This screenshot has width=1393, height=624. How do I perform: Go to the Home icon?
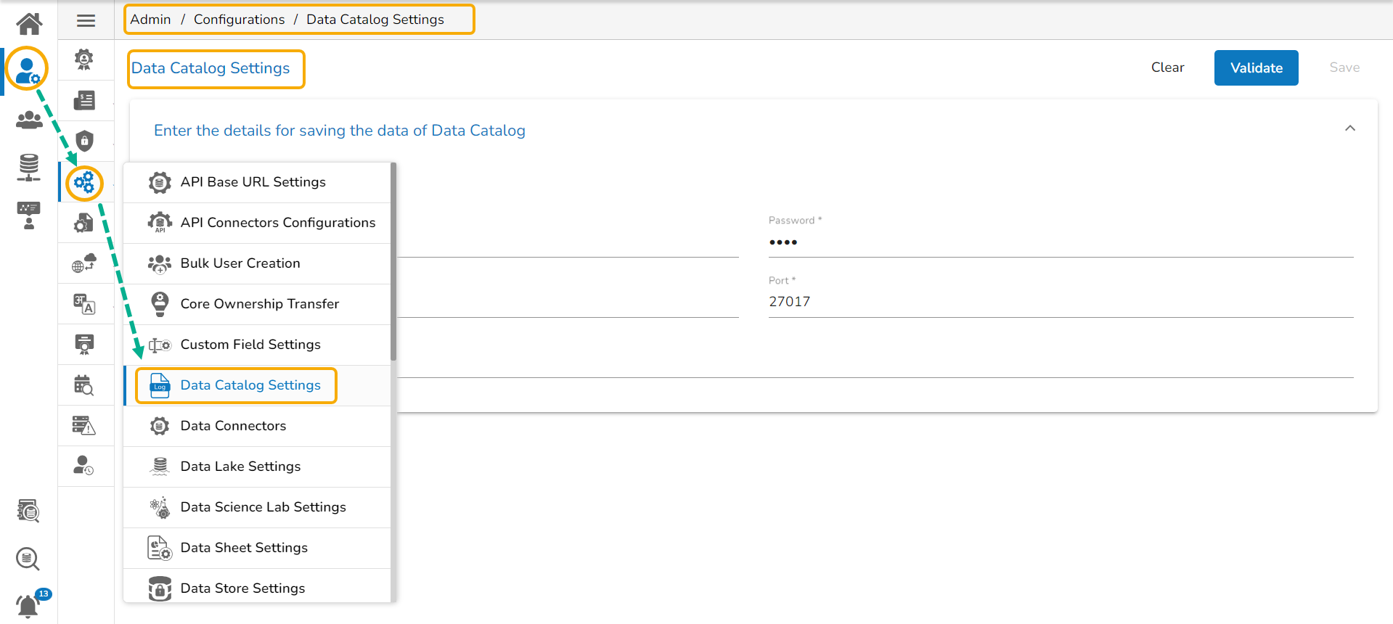[x=29, y=24]
